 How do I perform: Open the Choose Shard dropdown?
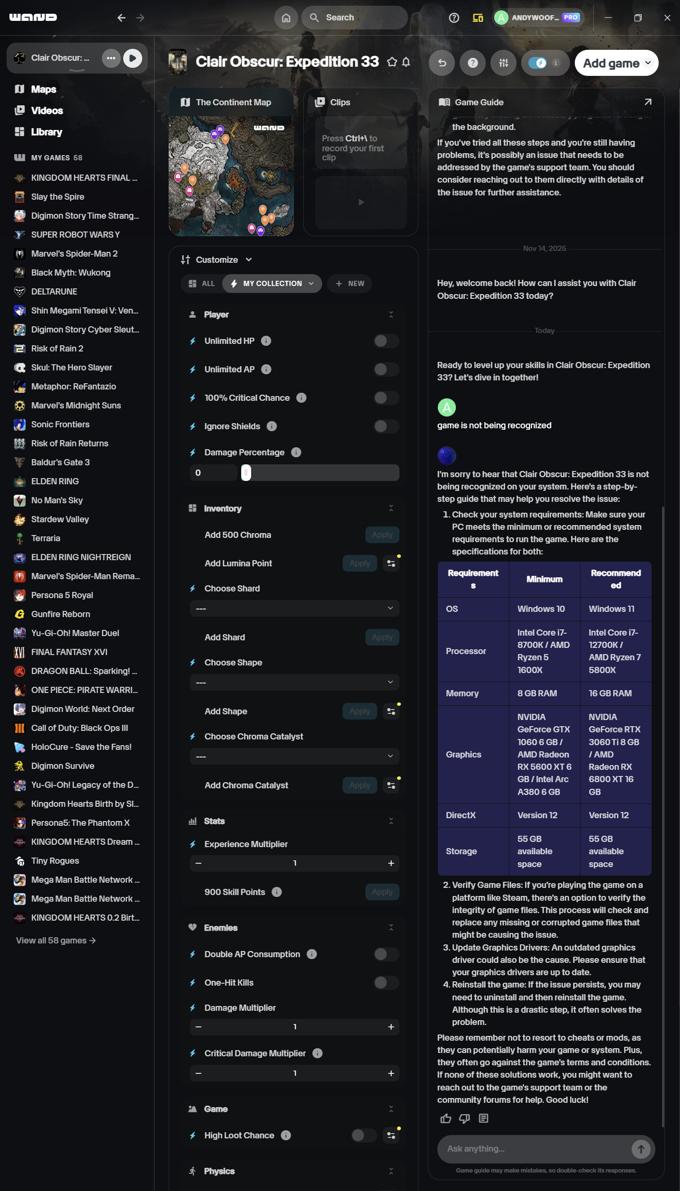[x=294, y=609]
